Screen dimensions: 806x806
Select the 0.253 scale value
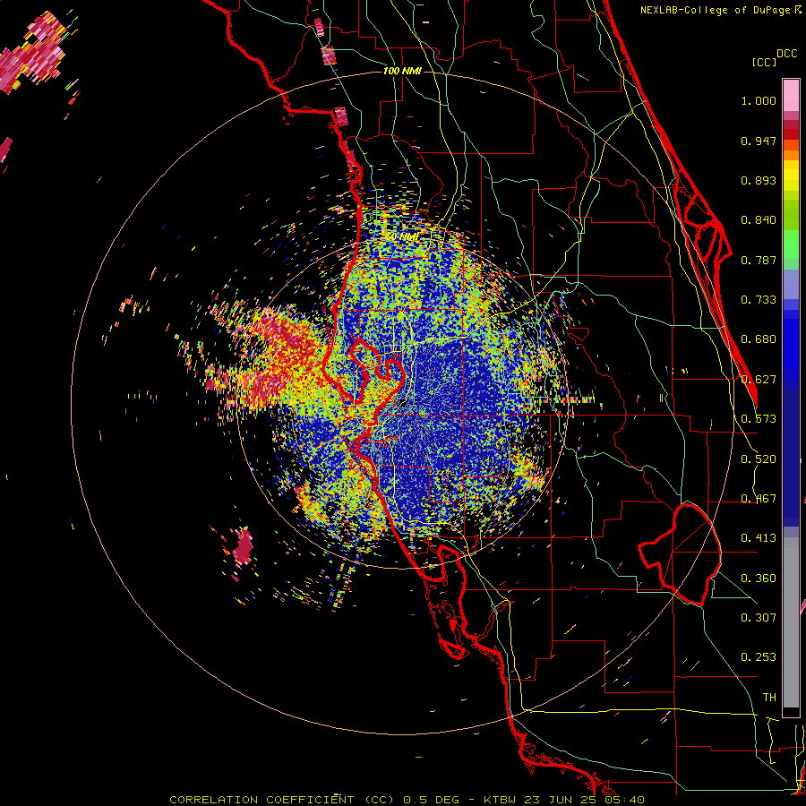pos(759,657)
